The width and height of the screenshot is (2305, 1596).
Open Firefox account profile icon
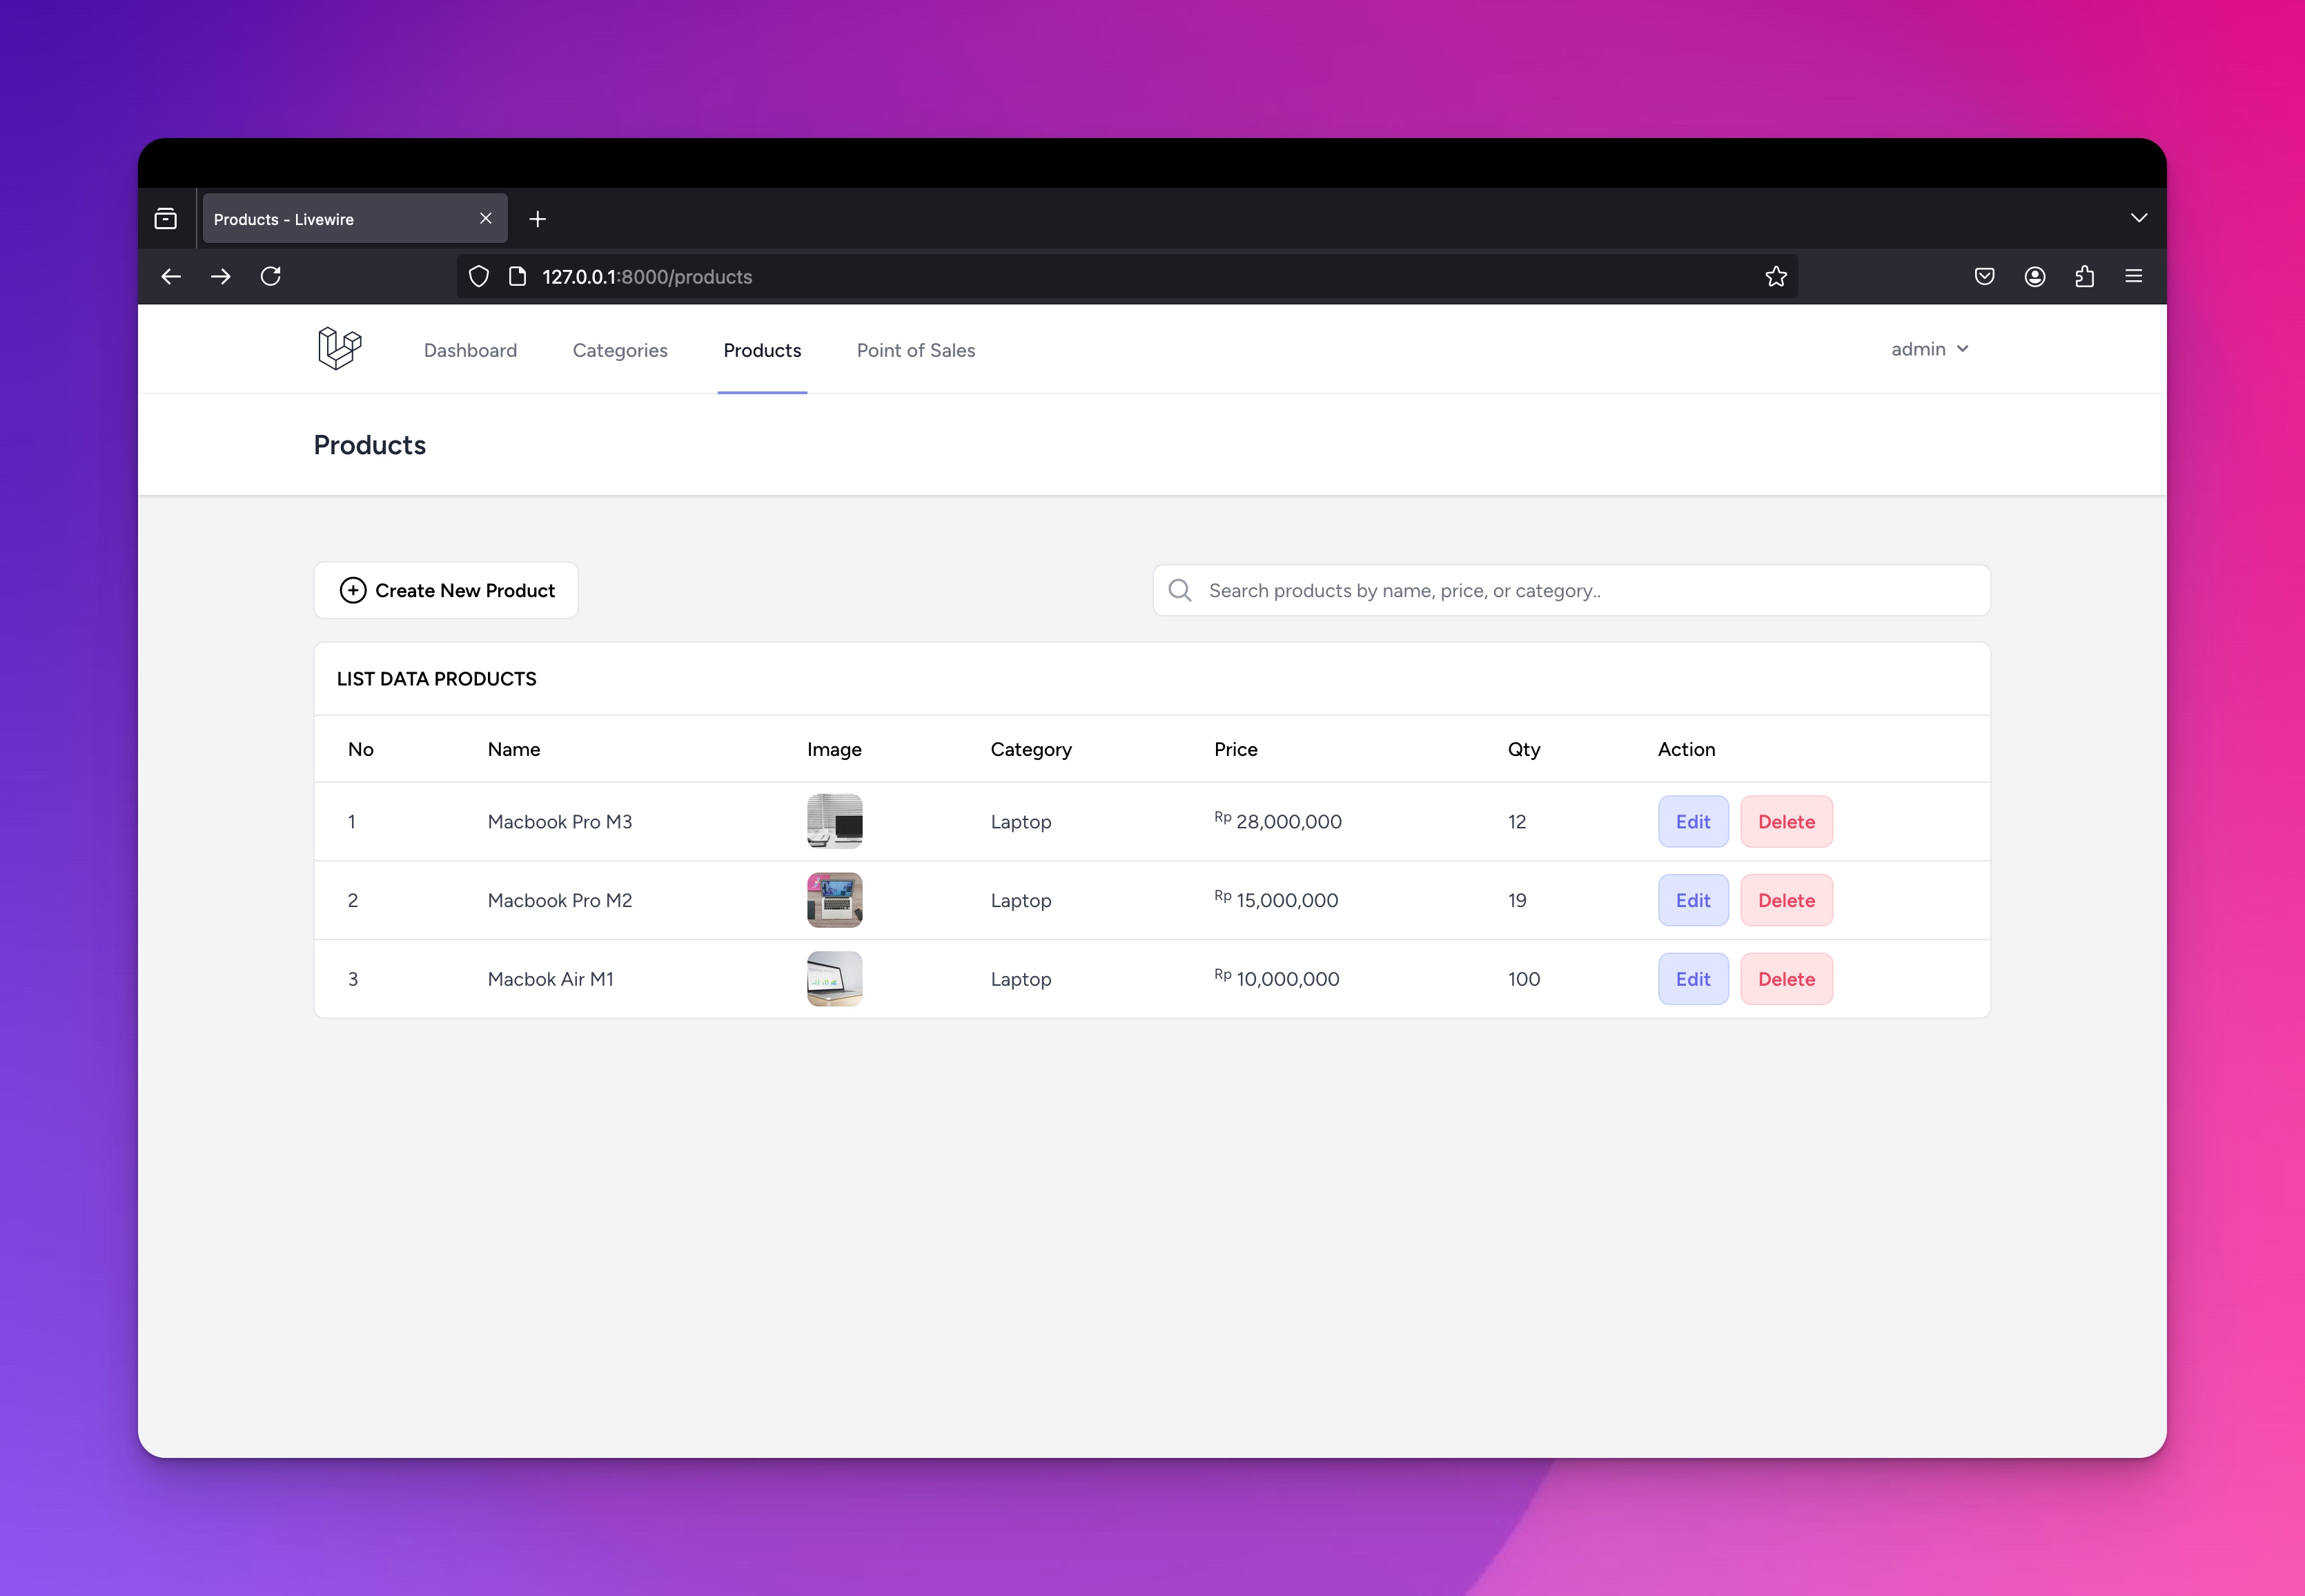point(2034,277)
